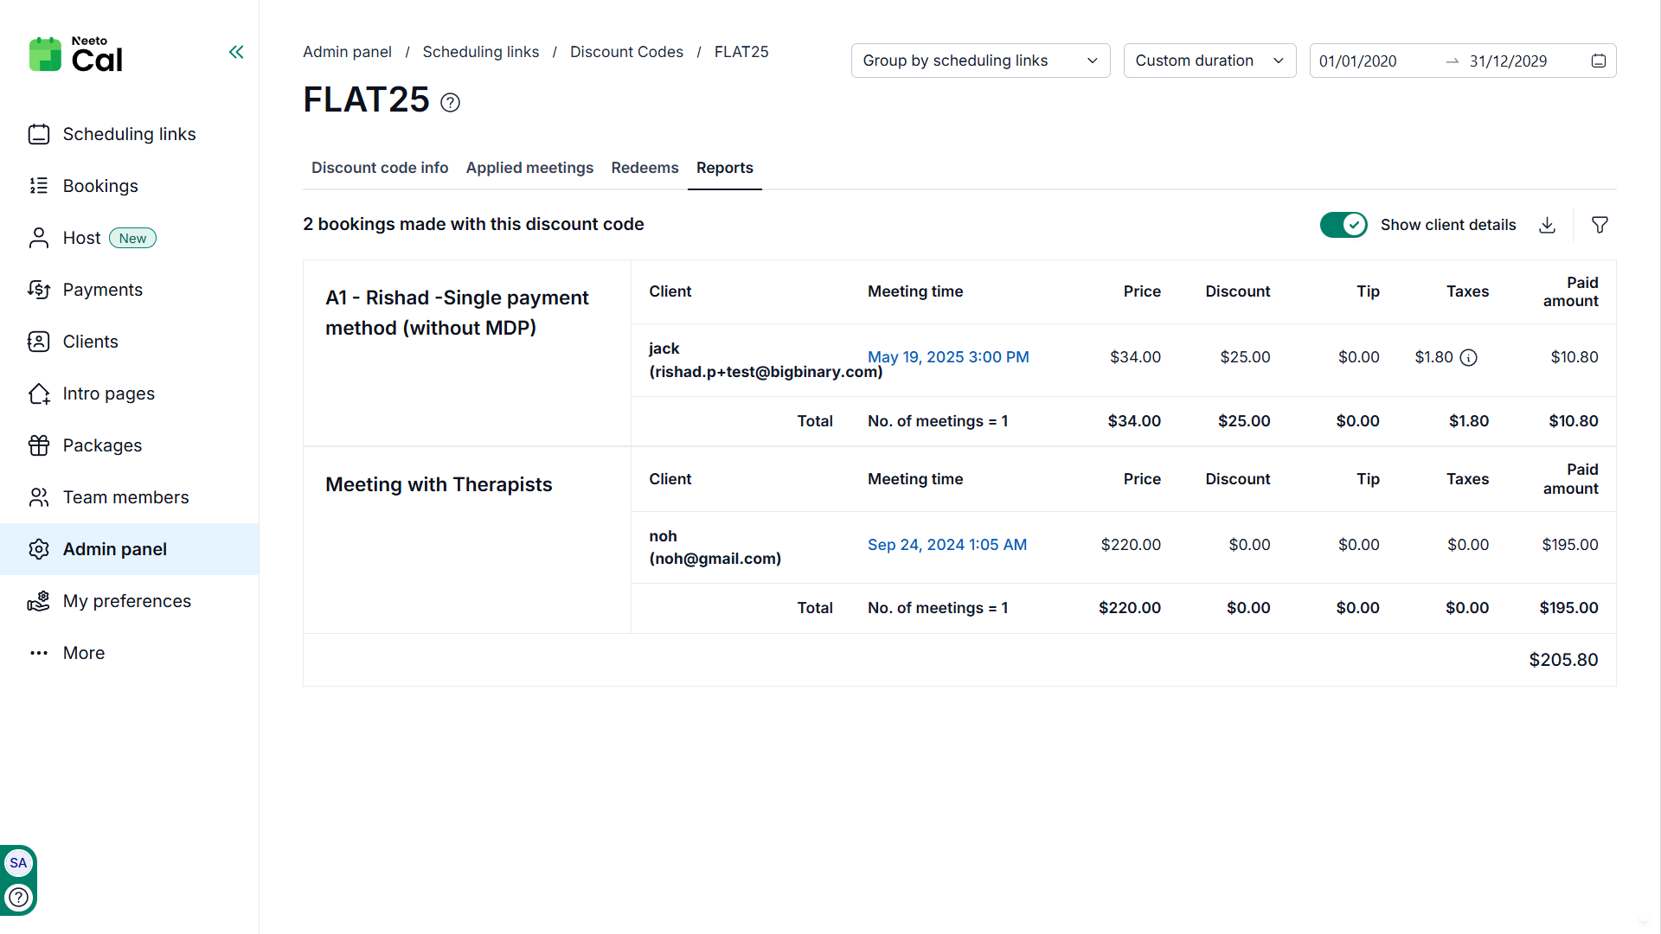
Task: Switch to the Redeems tab
Action: (x=645, y=168)
